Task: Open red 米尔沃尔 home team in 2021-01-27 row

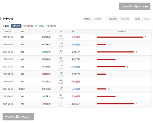Action: [46, 81]
